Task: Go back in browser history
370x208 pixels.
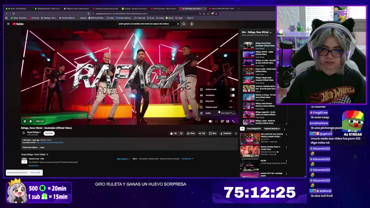Action: [x=6, y=14]
